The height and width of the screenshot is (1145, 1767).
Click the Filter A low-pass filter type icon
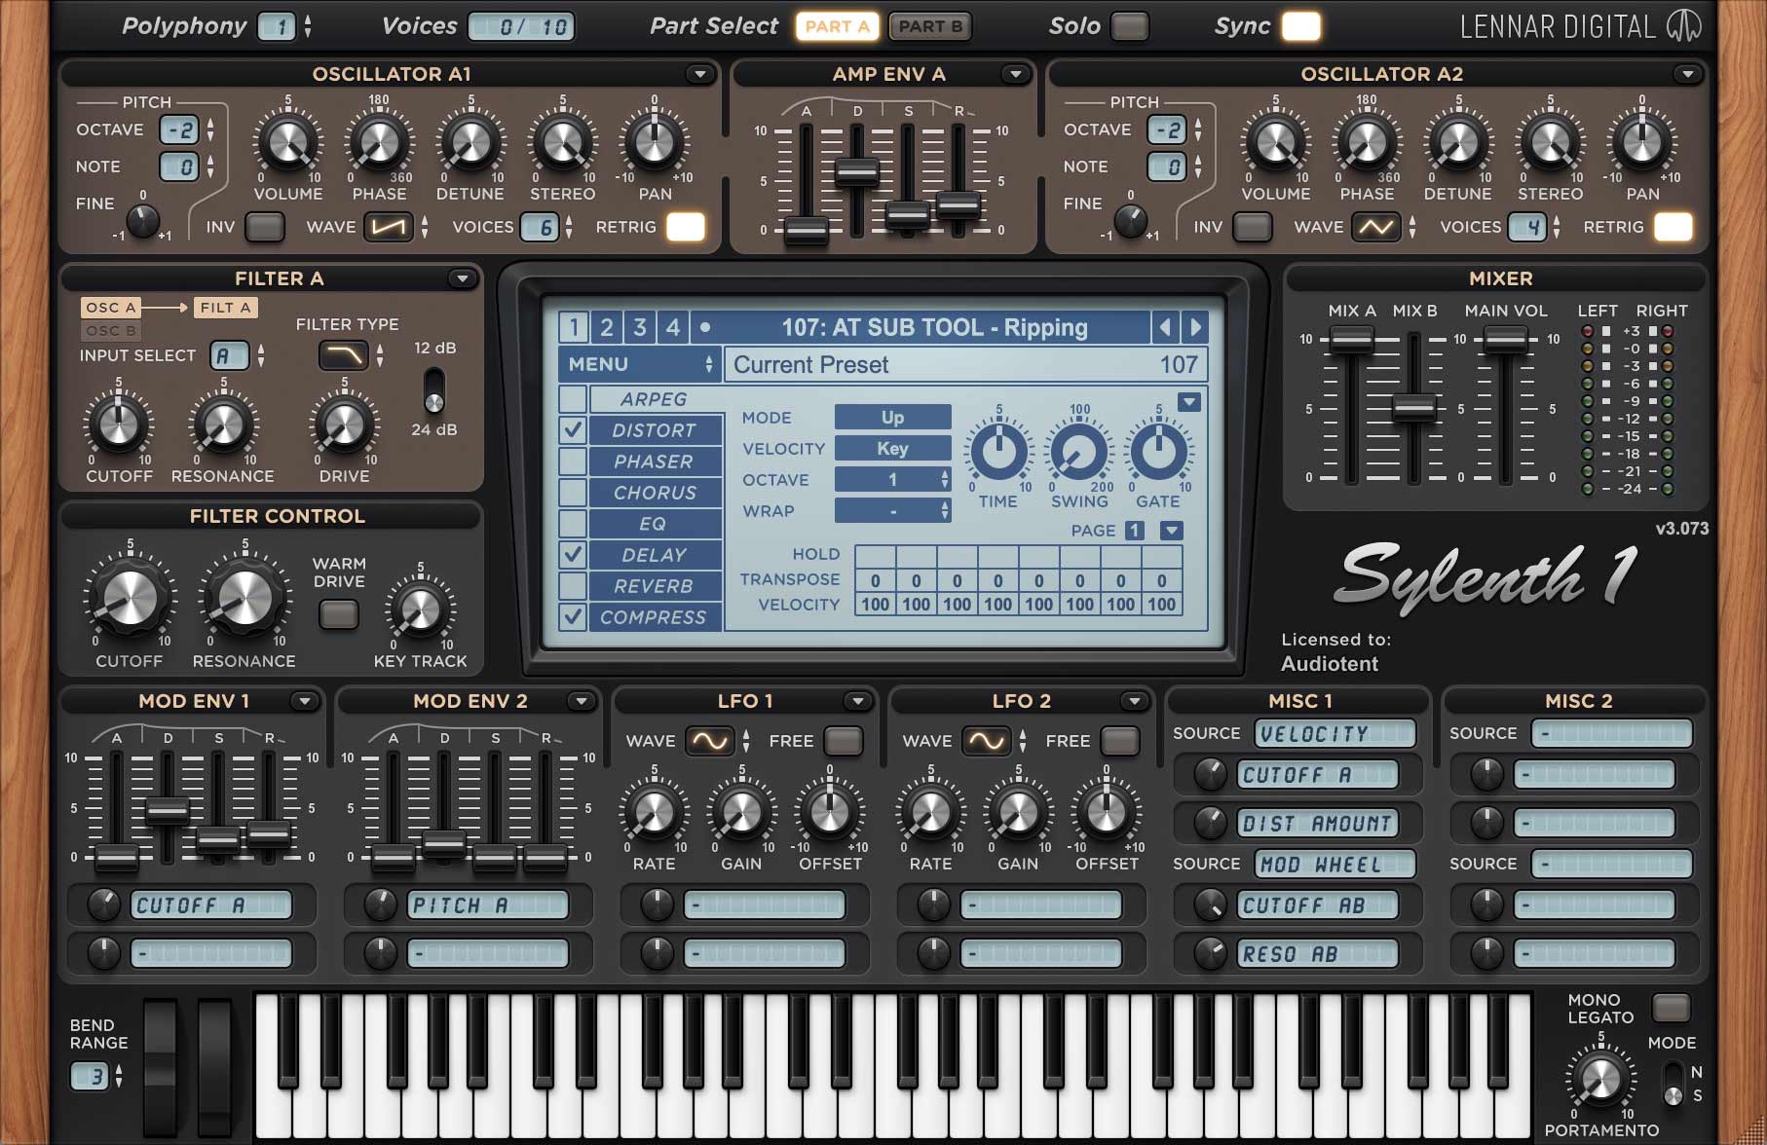[344, 355]
